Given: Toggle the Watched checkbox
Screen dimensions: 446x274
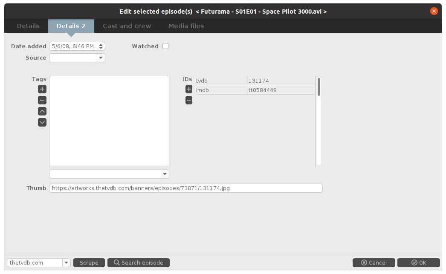Looking at the screenshot, I should click(x=165, y=46).
